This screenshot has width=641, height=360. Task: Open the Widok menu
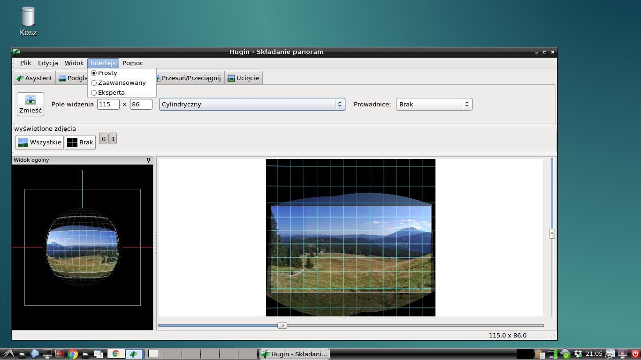74,63
